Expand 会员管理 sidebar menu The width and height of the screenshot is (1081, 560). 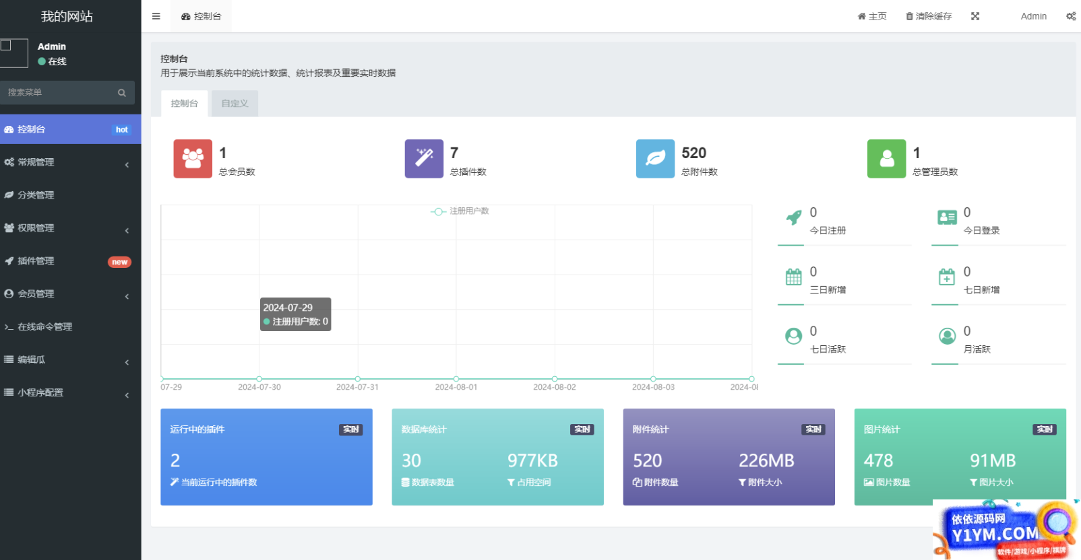click(x=70, y=294)
